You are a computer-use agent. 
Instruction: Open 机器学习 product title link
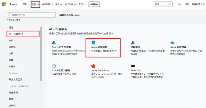tap(135, 47)
